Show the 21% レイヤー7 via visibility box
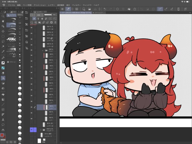 [32, 135]
